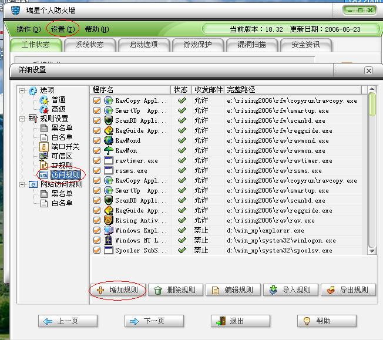Image resolution: width=383 pixels, height=340 pixels.
Task: Switch to the 启动选项 tab
Action: click(x=143, y=45)
